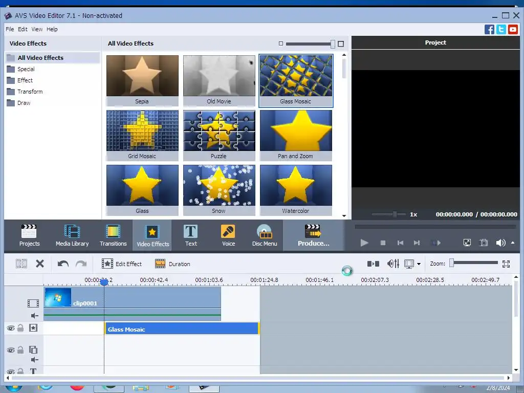Screen dimensions: 524x393
Task: Adjust the playback speed slider
Action: point(395,214)
